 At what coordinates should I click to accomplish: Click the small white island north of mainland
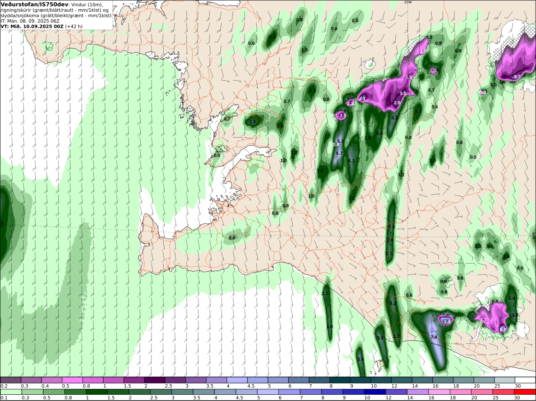(x=369, y=64)
